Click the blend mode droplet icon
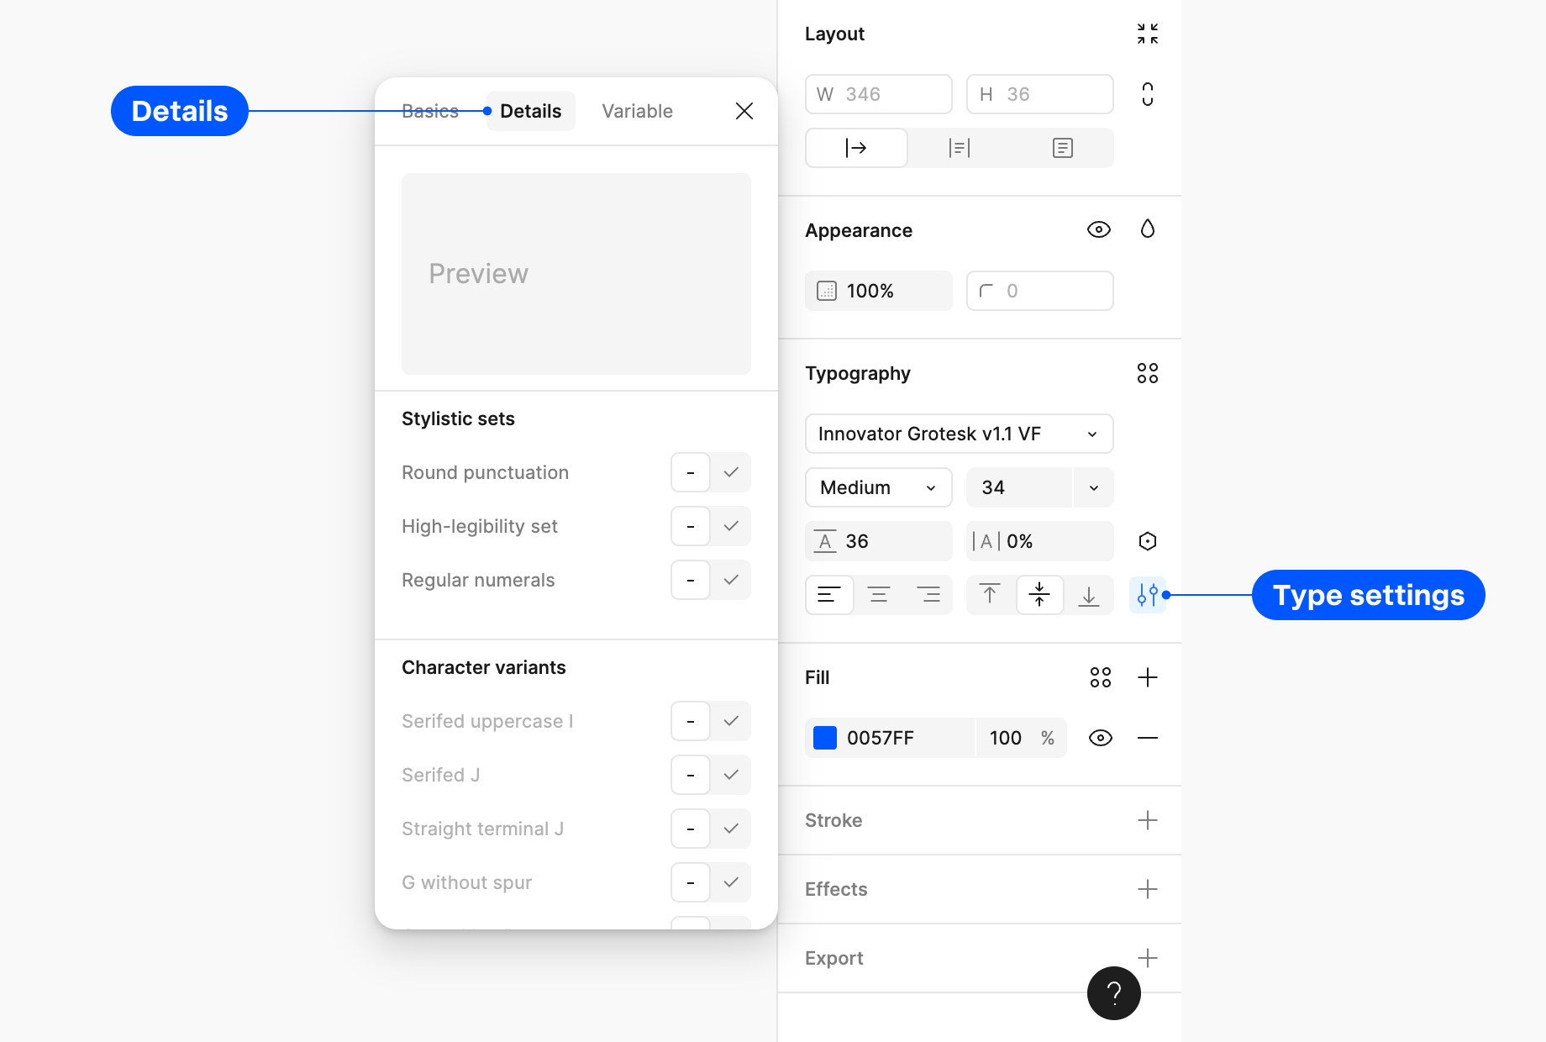Viewport: 1546px width, 1042px height. (x=1147, y=229)
